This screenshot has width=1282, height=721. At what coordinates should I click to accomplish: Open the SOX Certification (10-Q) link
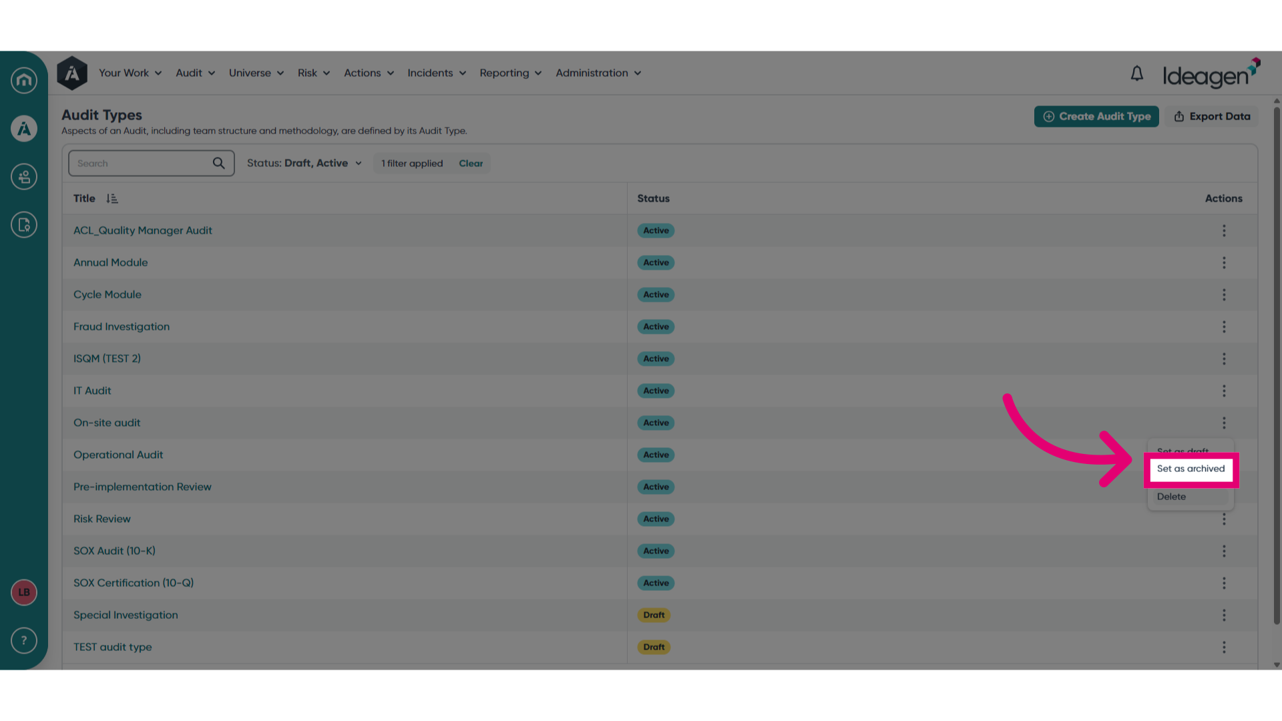point(134,583)
